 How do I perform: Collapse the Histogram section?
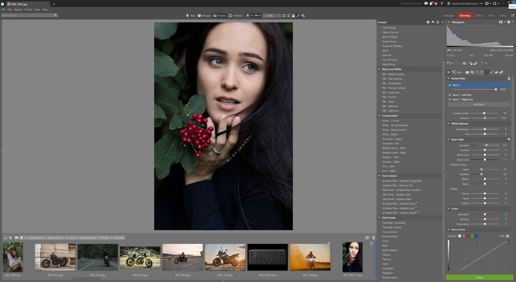(x=449, y=22)
